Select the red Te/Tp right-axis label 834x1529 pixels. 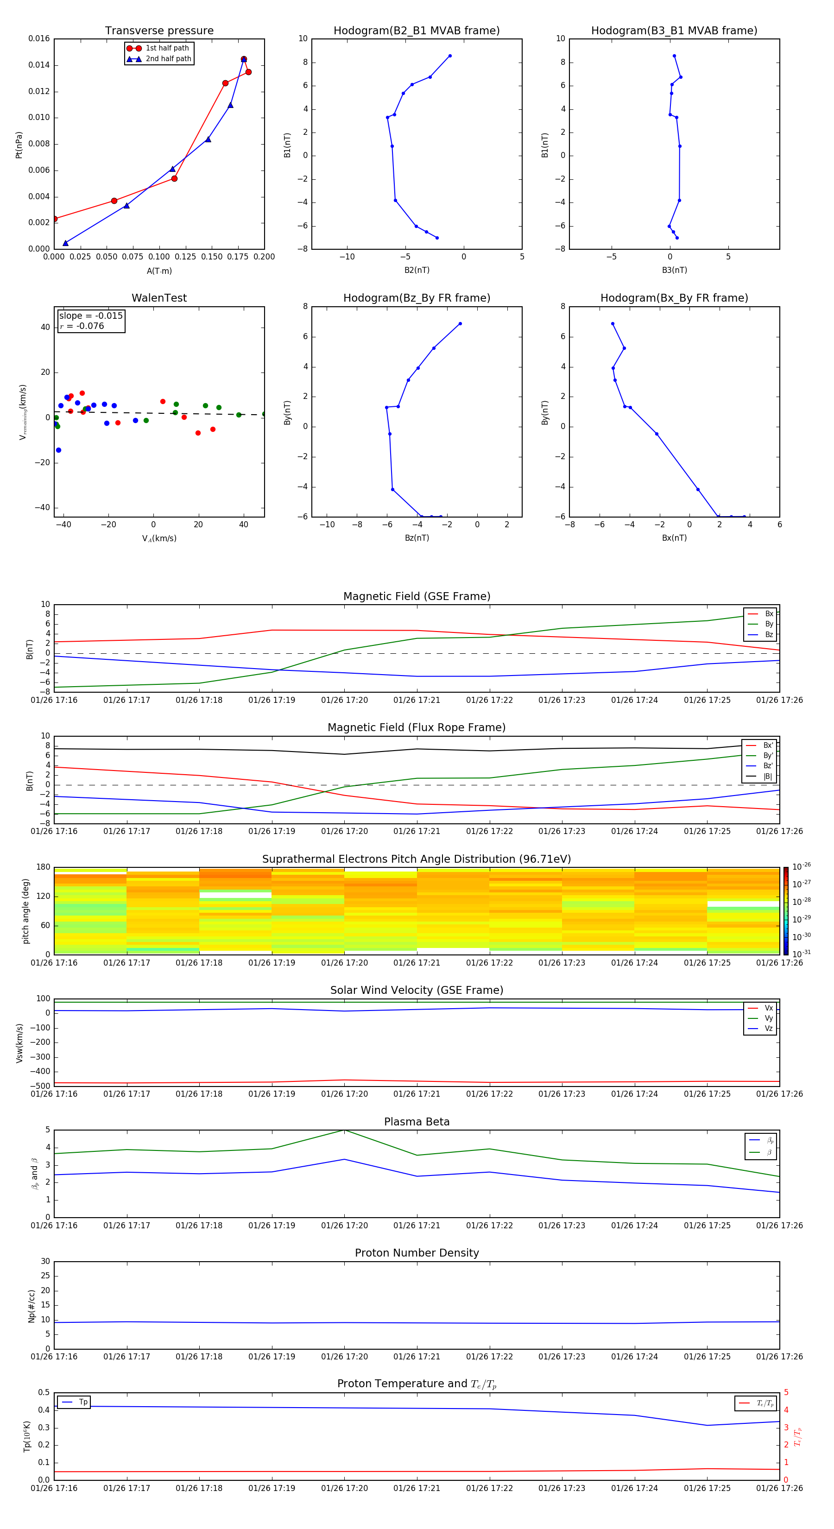click(x=798, y=1437)
